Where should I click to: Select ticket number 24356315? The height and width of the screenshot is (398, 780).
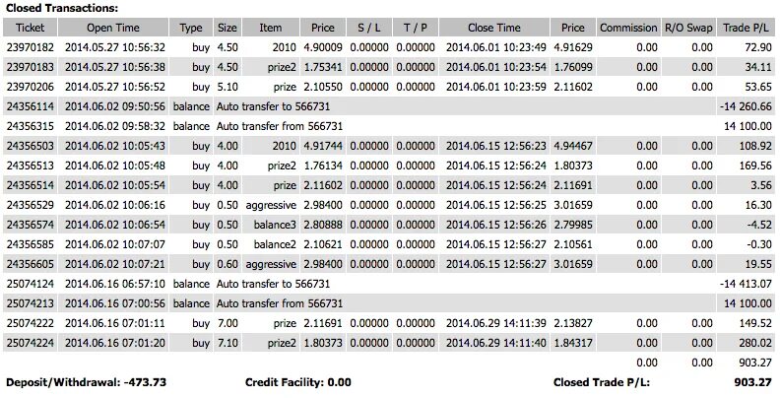pyautogui.click(x=31, y=126)
